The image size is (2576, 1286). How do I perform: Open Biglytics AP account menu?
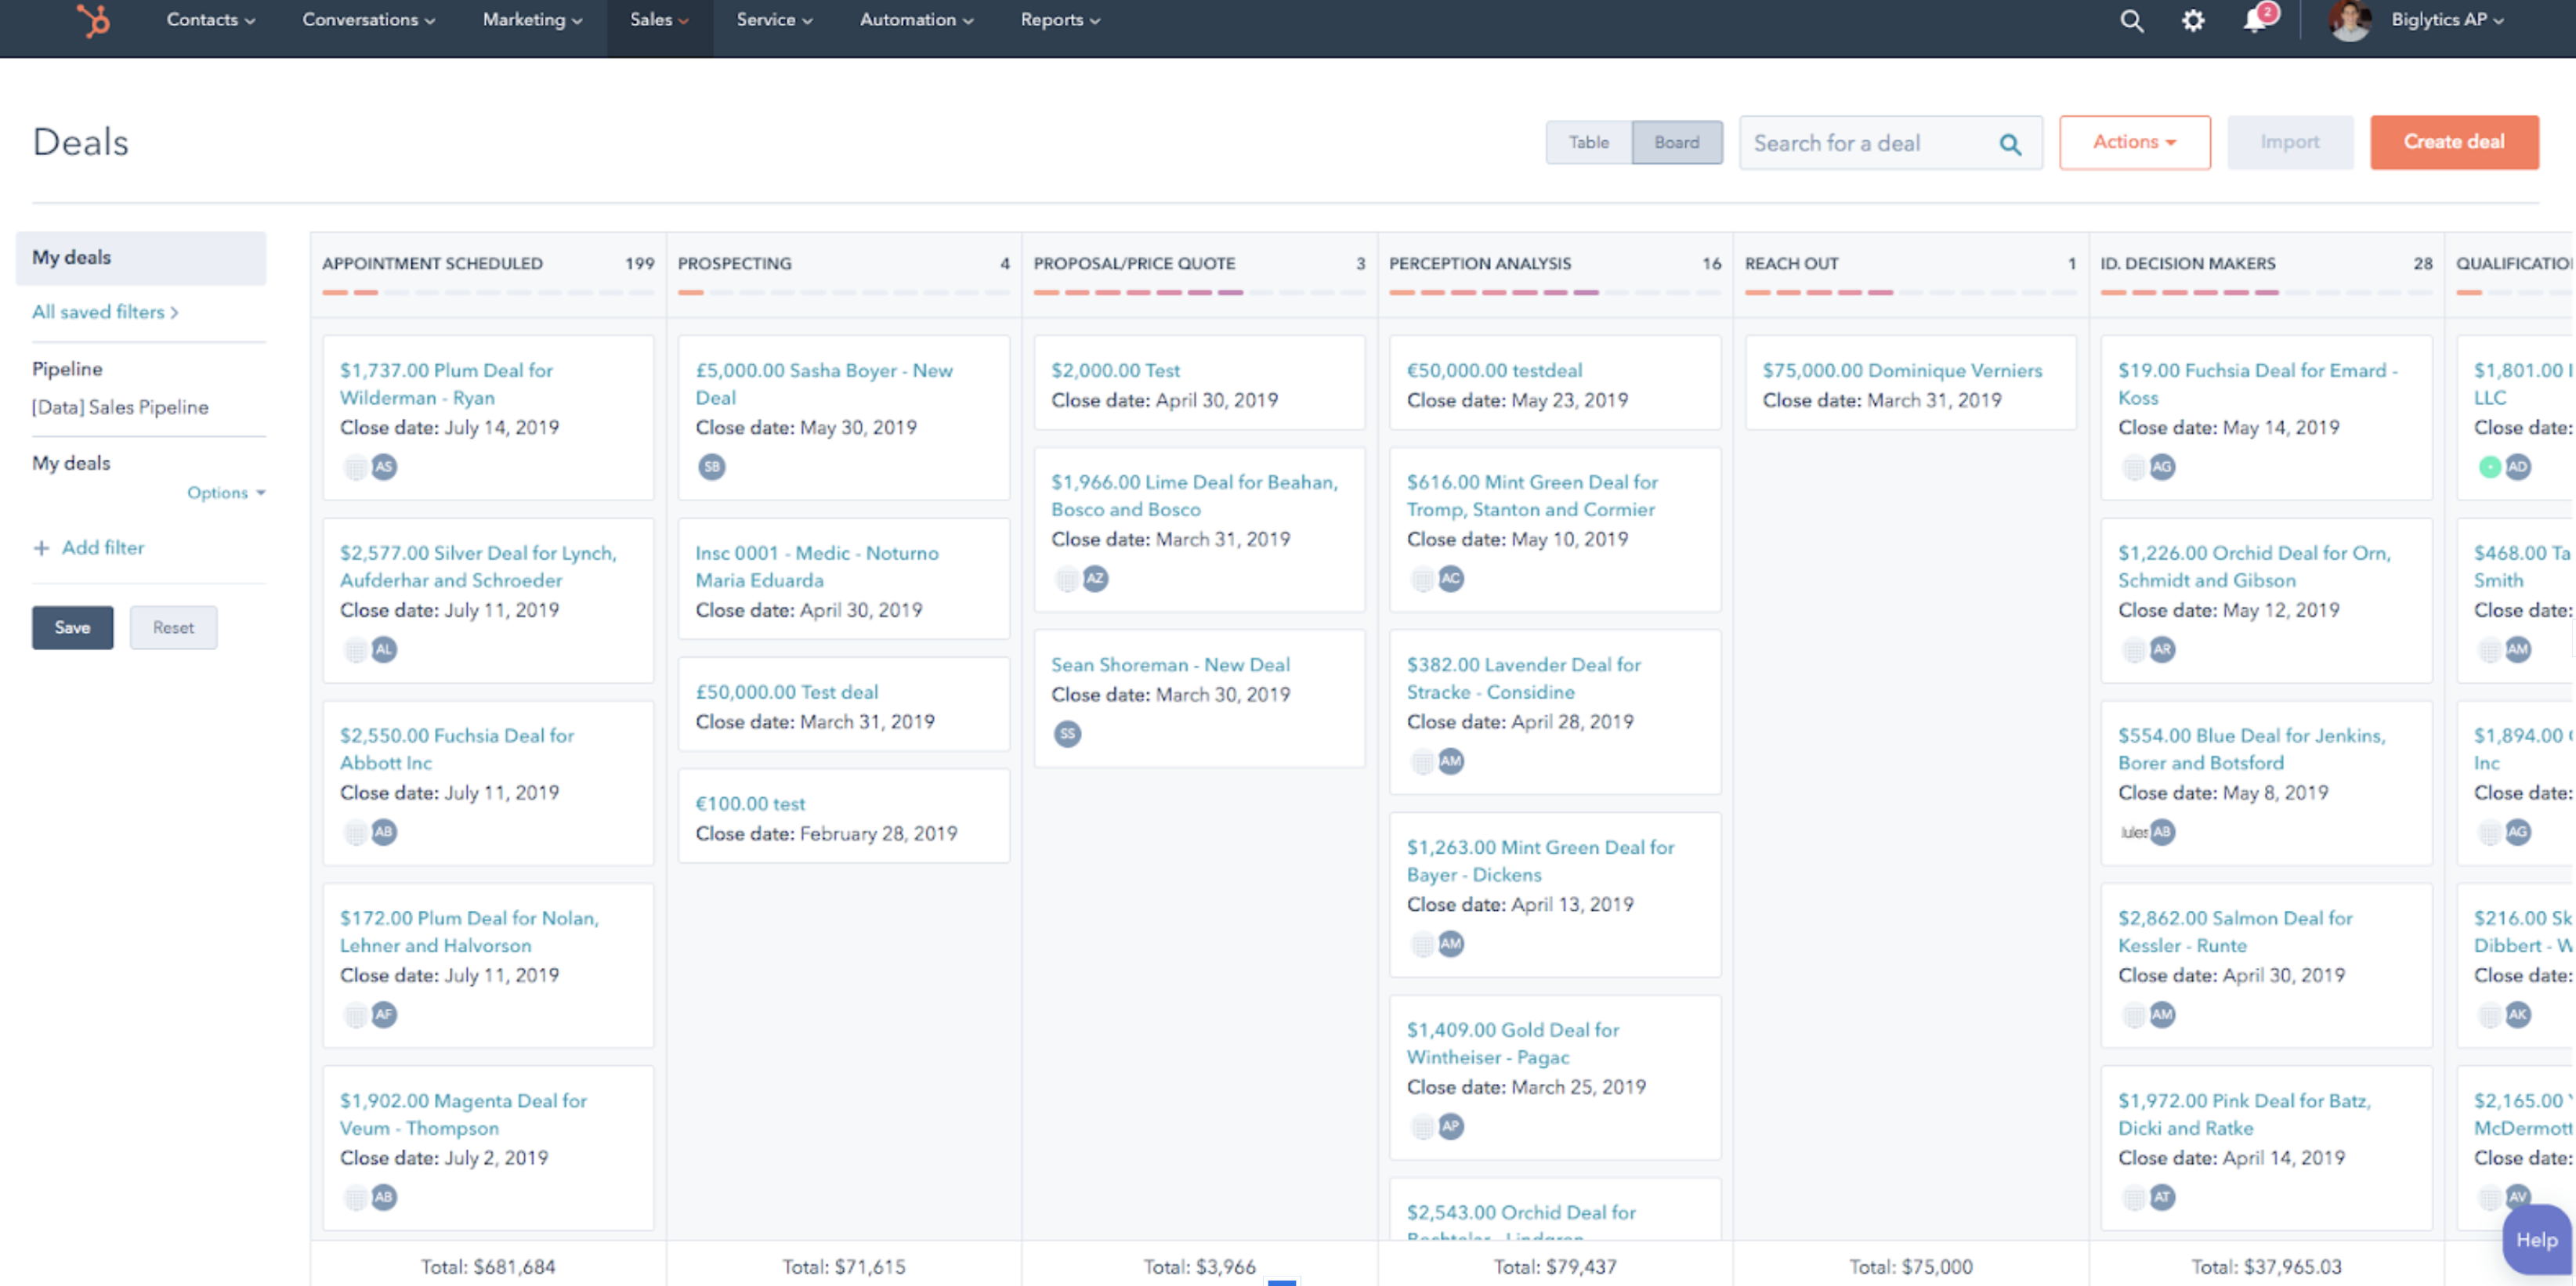tap(2446, 20)
